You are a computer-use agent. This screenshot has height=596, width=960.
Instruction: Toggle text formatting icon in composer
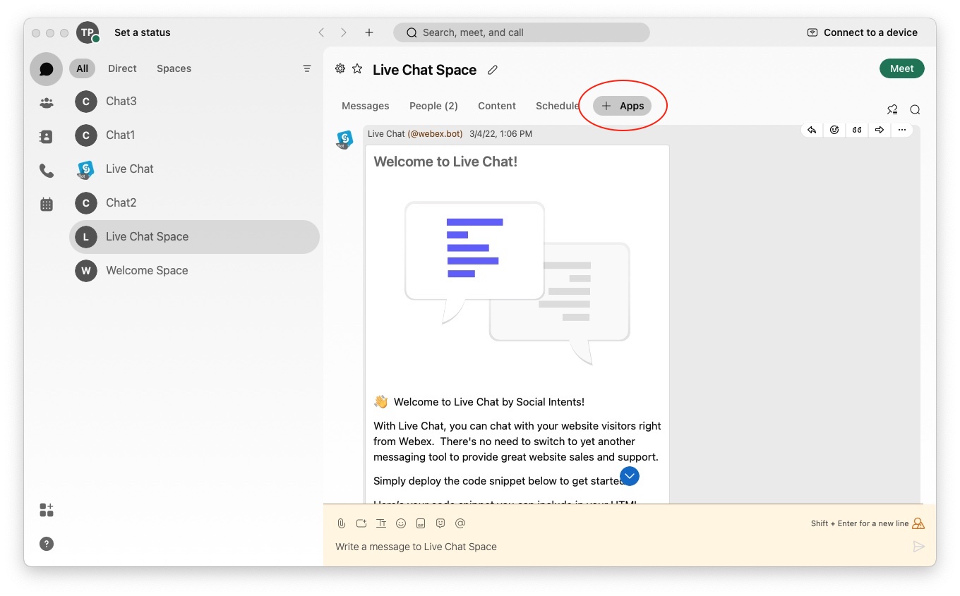click(381, 523)
